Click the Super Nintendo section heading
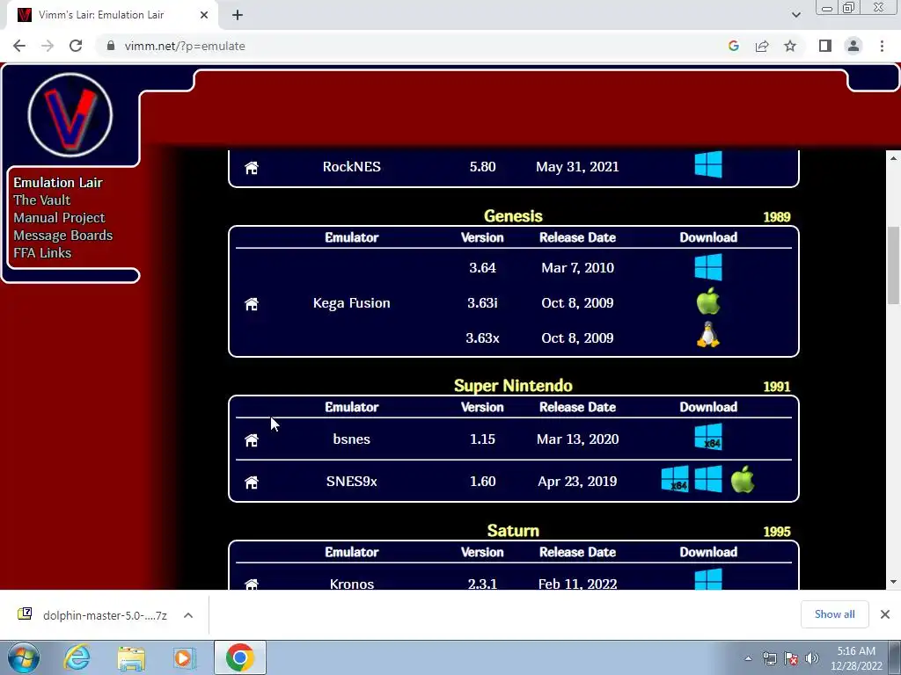Viewport: 901px width, 675px height. [x=513, y=385]
